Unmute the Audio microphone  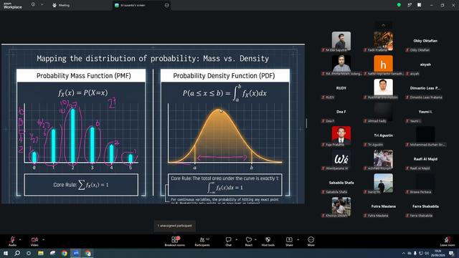12,242
